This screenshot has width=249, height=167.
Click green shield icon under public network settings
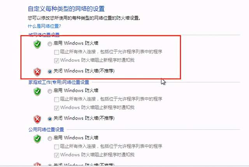coord(37,139)
